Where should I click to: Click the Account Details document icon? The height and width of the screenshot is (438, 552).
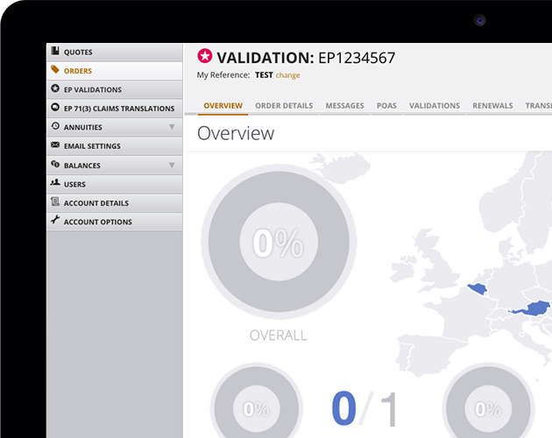click(x=56, y=202)
